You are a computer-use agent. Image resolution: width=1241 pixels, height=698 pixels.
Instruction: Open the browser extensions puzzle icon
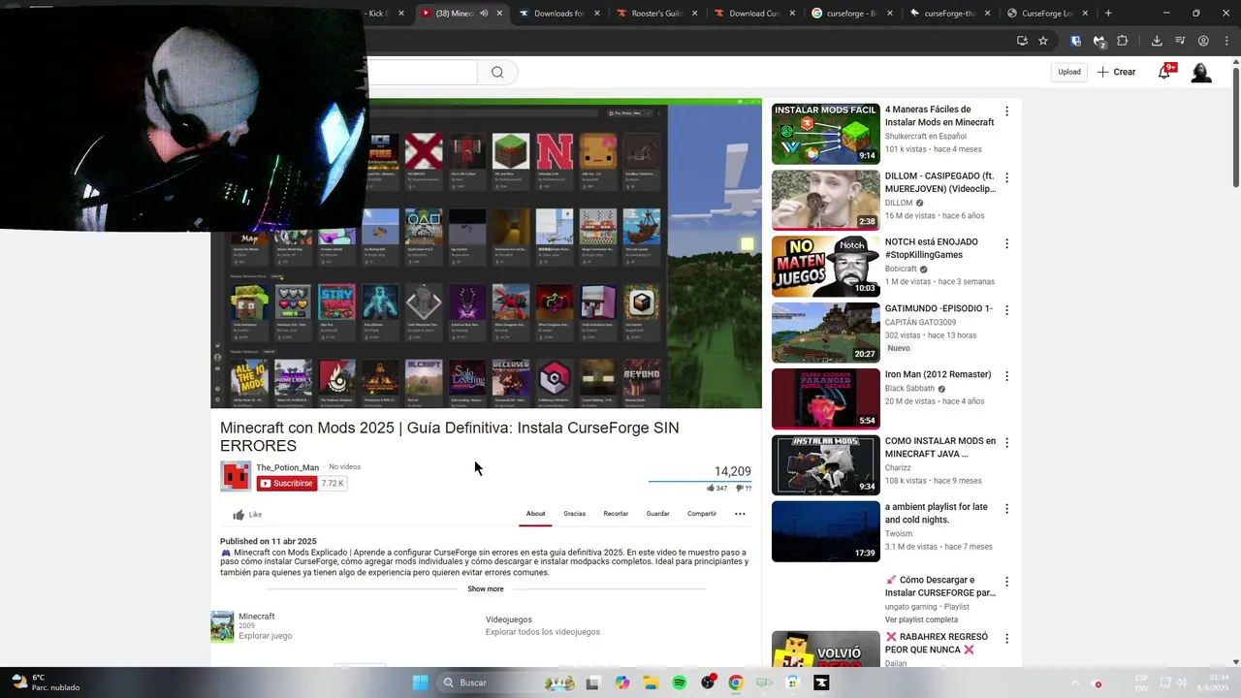tap(1123, 41)
